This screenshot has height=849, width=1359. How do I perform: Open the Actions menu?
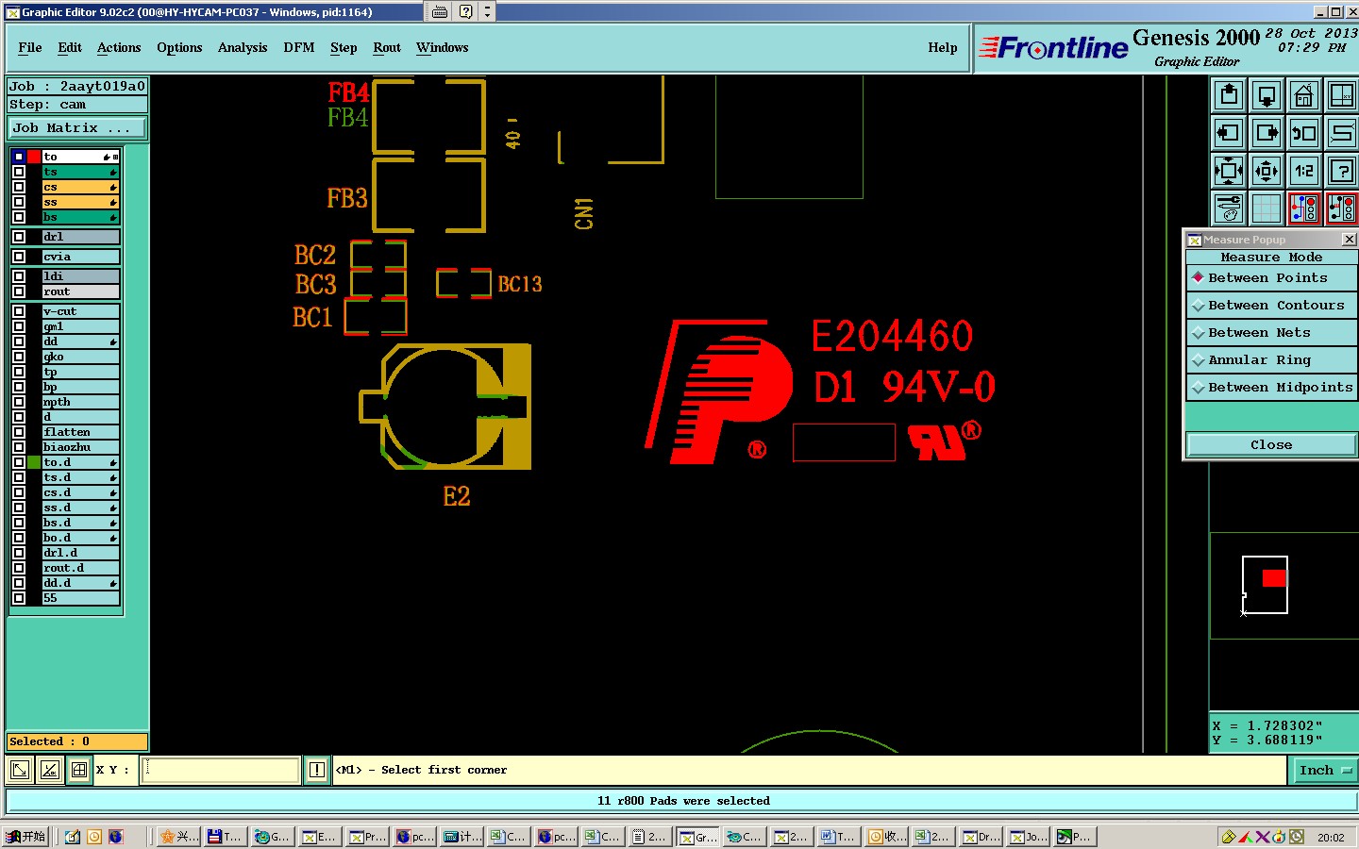pos(119,48)
